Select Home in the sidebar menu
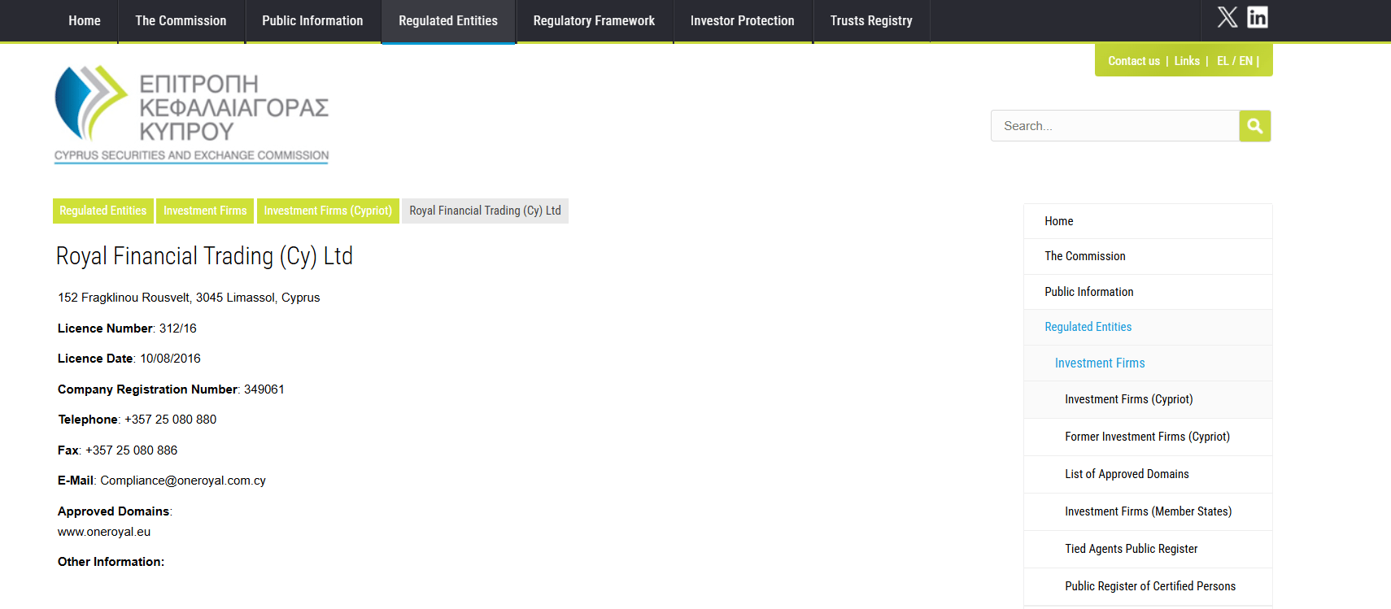1391x609 pixels. coord(1148,221)
